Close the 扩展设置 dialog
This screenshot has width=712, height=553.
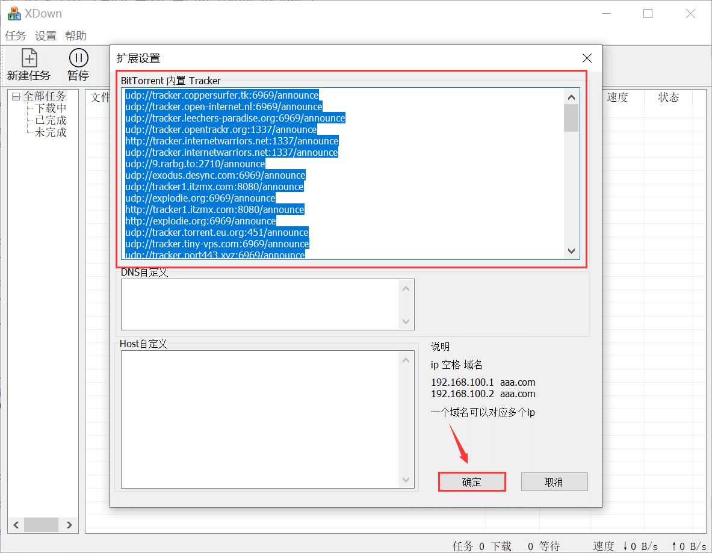587,58
